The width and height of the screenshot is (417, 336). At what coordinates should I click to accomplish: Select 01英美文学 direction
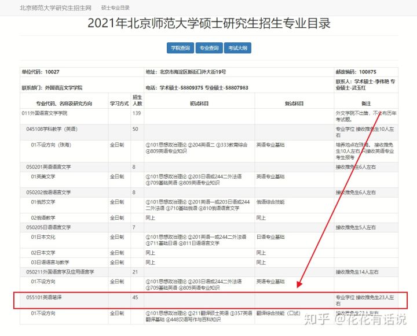click(43, 176)
